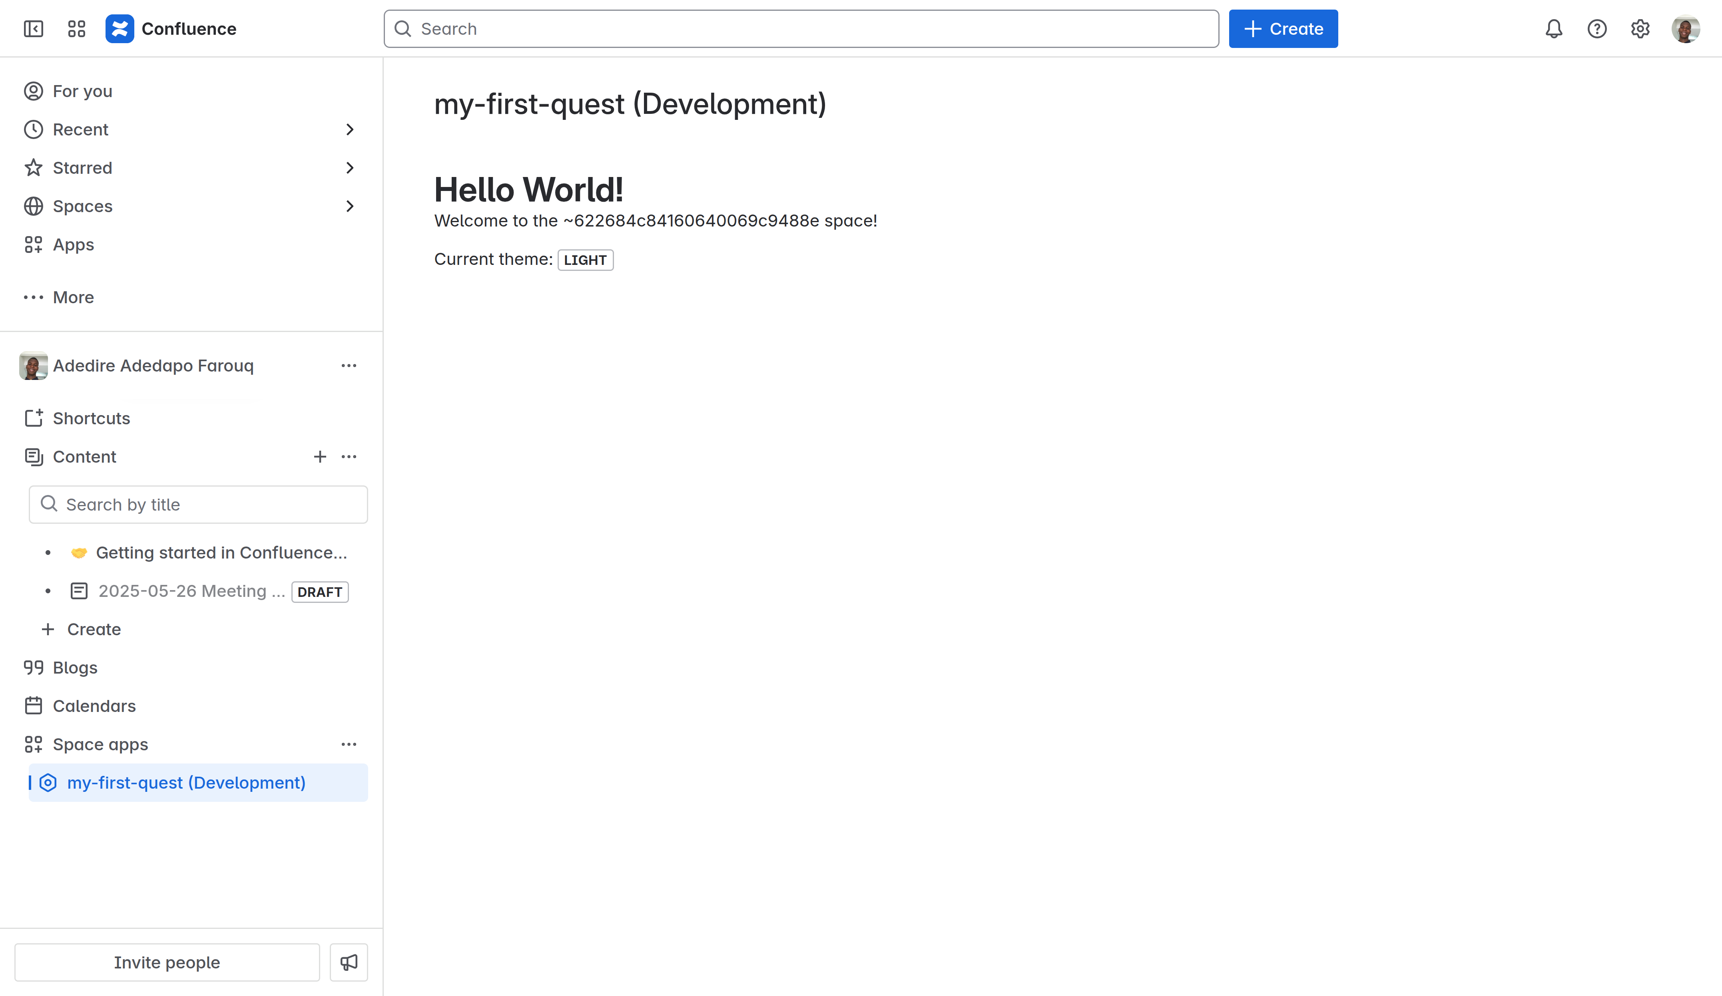This screenshot has height=996, width=1722.
Task: Click the plus icon beside Content
Action: point(320,456)
